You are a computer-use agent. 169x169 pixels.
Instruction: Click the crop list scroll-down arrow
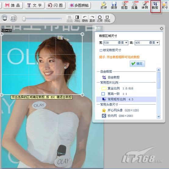pos(159,117)
